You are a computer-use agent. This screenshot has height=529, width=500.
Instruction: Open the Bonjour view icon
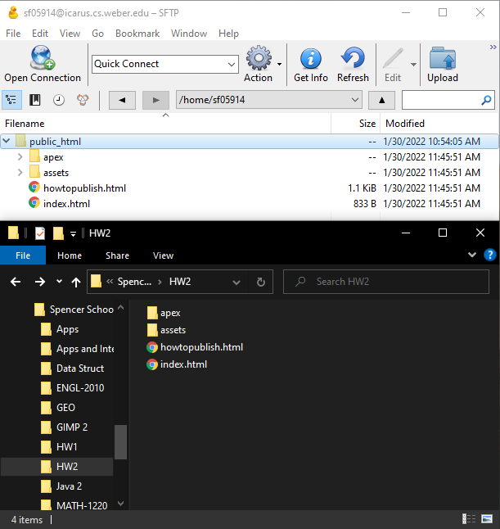click(x=83, y=100)
